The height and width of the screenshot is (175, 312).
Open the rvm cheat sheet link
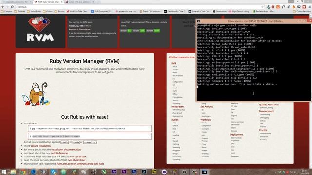[x=77, y=160]
